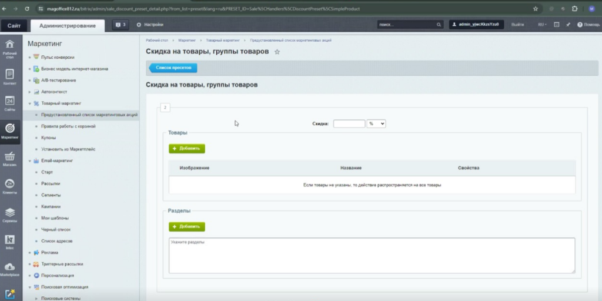Viewport: 602px width, 301px height.
Task: Open the RU language dropdown
Action: (x=541, y=25)
